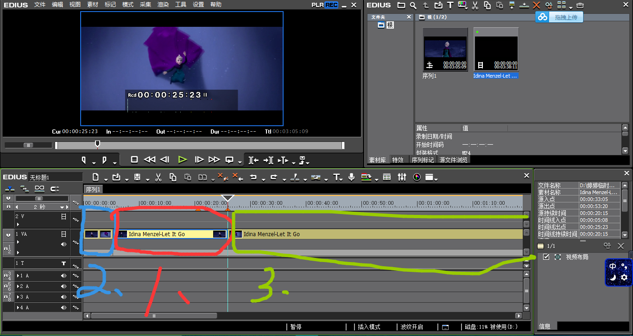Click the search magnifier icon in bin window
The image size is (633, 336).
click(x=413, y=5)
